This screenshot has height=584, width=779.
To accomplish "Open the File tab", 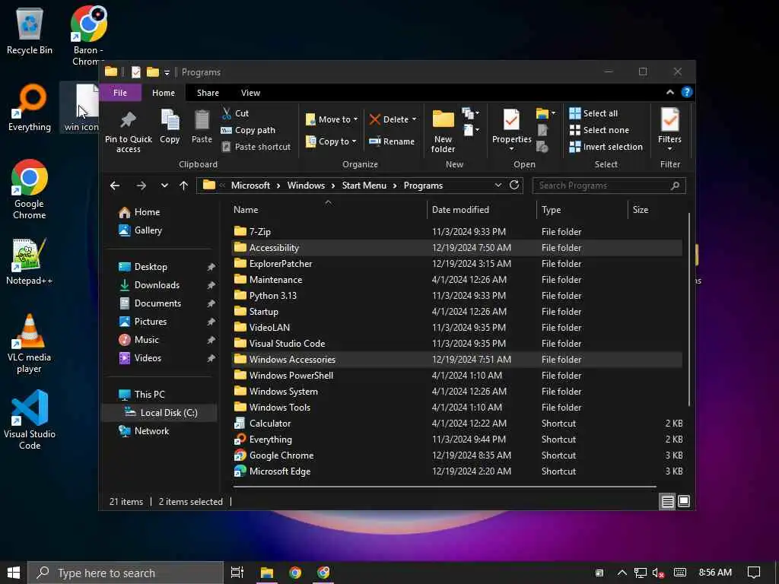I will point(120,93).
